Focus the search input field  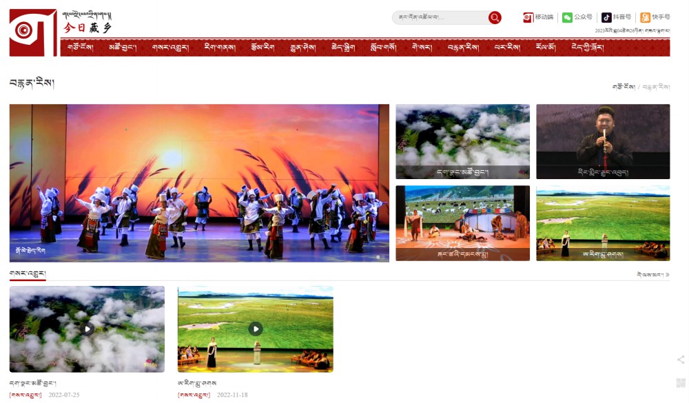pyautogui.click(x=441, y=18)
